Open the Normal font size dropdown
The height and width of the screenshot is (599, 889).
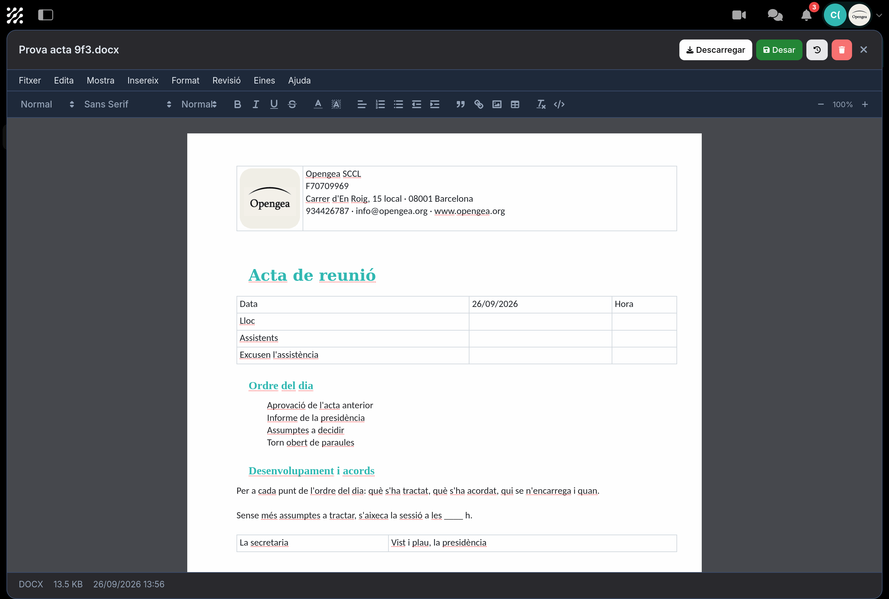199,104
